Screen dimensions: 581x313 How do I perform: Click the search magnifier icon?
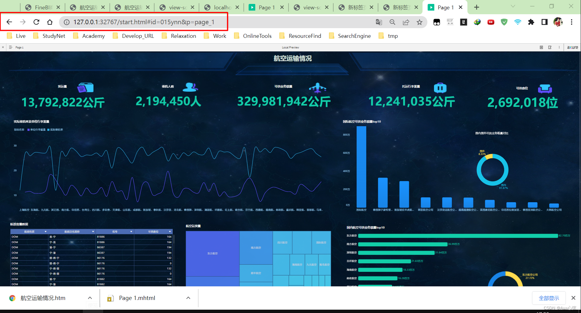pyautogui.click(x=392, y=22)
